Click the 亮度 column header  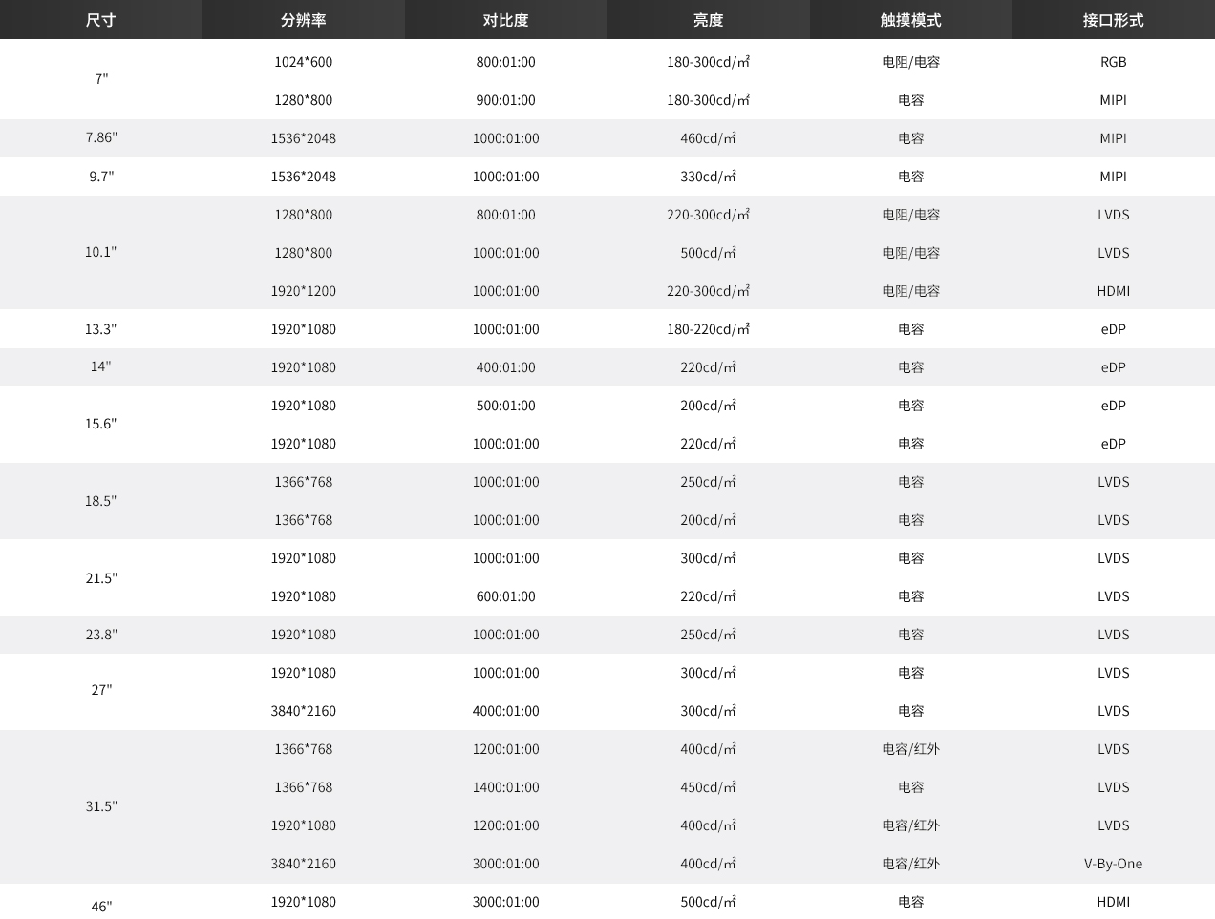709,20
